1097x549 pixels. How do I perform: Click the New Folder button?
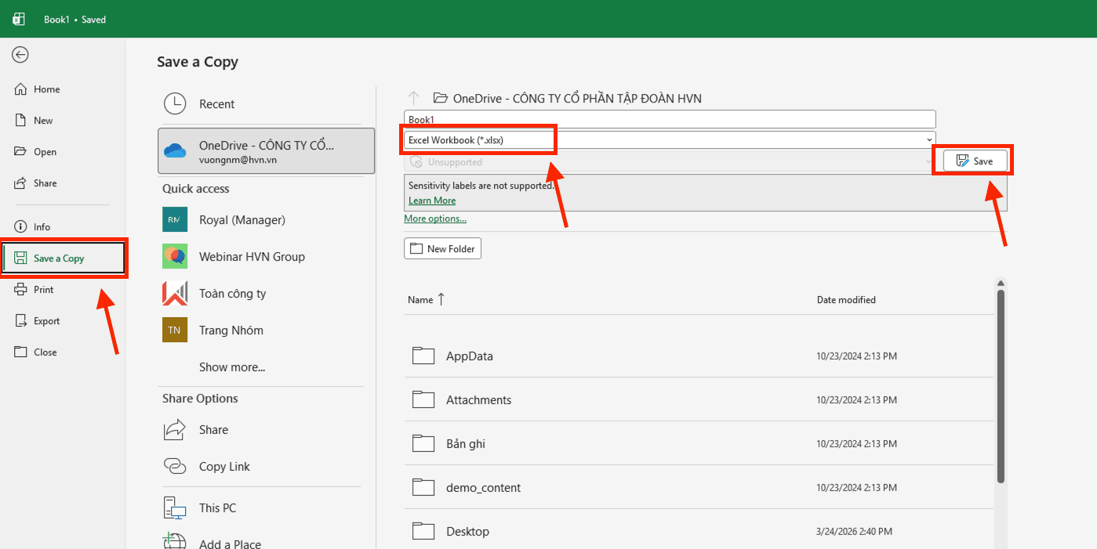tap(443, 249)
